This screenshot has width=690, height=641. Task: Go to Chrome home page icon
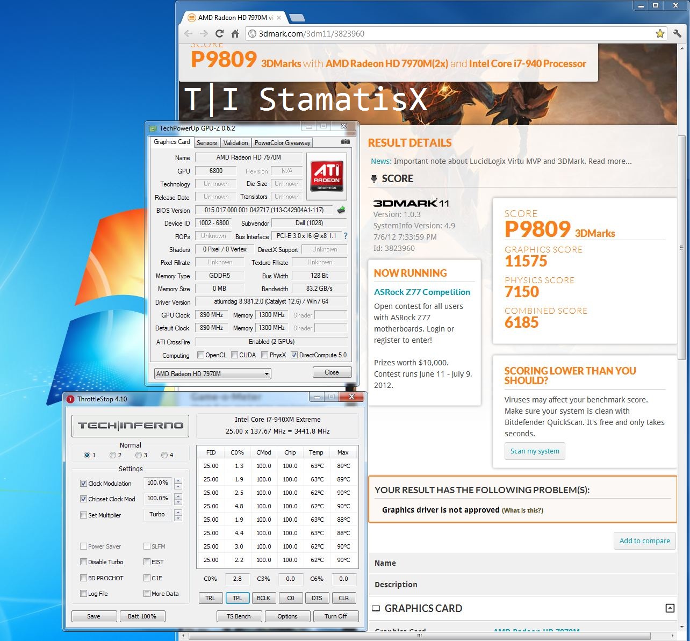pos(235,33)
